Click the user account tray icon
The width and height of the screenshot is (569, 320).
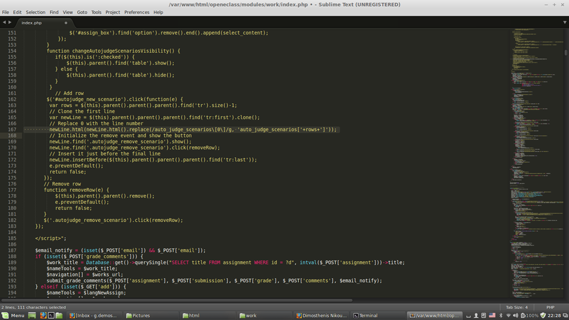click(476, 316)
